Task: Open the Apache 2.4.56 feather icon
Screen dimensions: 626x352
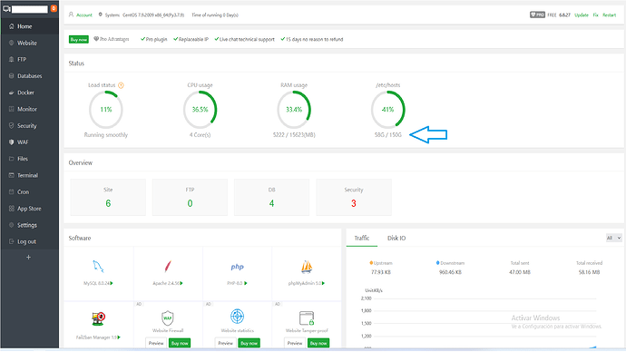Action: tap(168, 266)
